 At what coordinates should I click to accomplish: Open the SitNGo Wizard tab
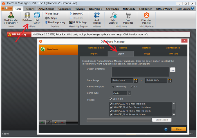click(164, 9)
